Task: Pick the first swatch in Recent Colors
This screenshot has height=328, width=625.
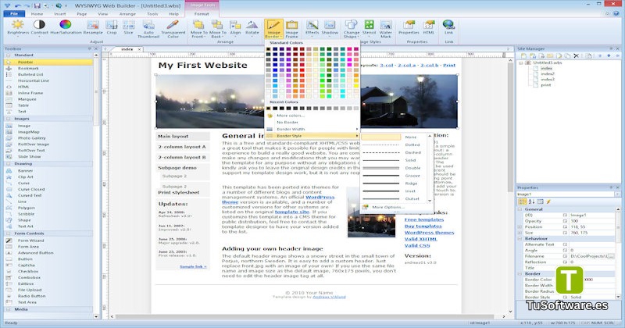Action: pyautogui.click(x=268, y=109)
